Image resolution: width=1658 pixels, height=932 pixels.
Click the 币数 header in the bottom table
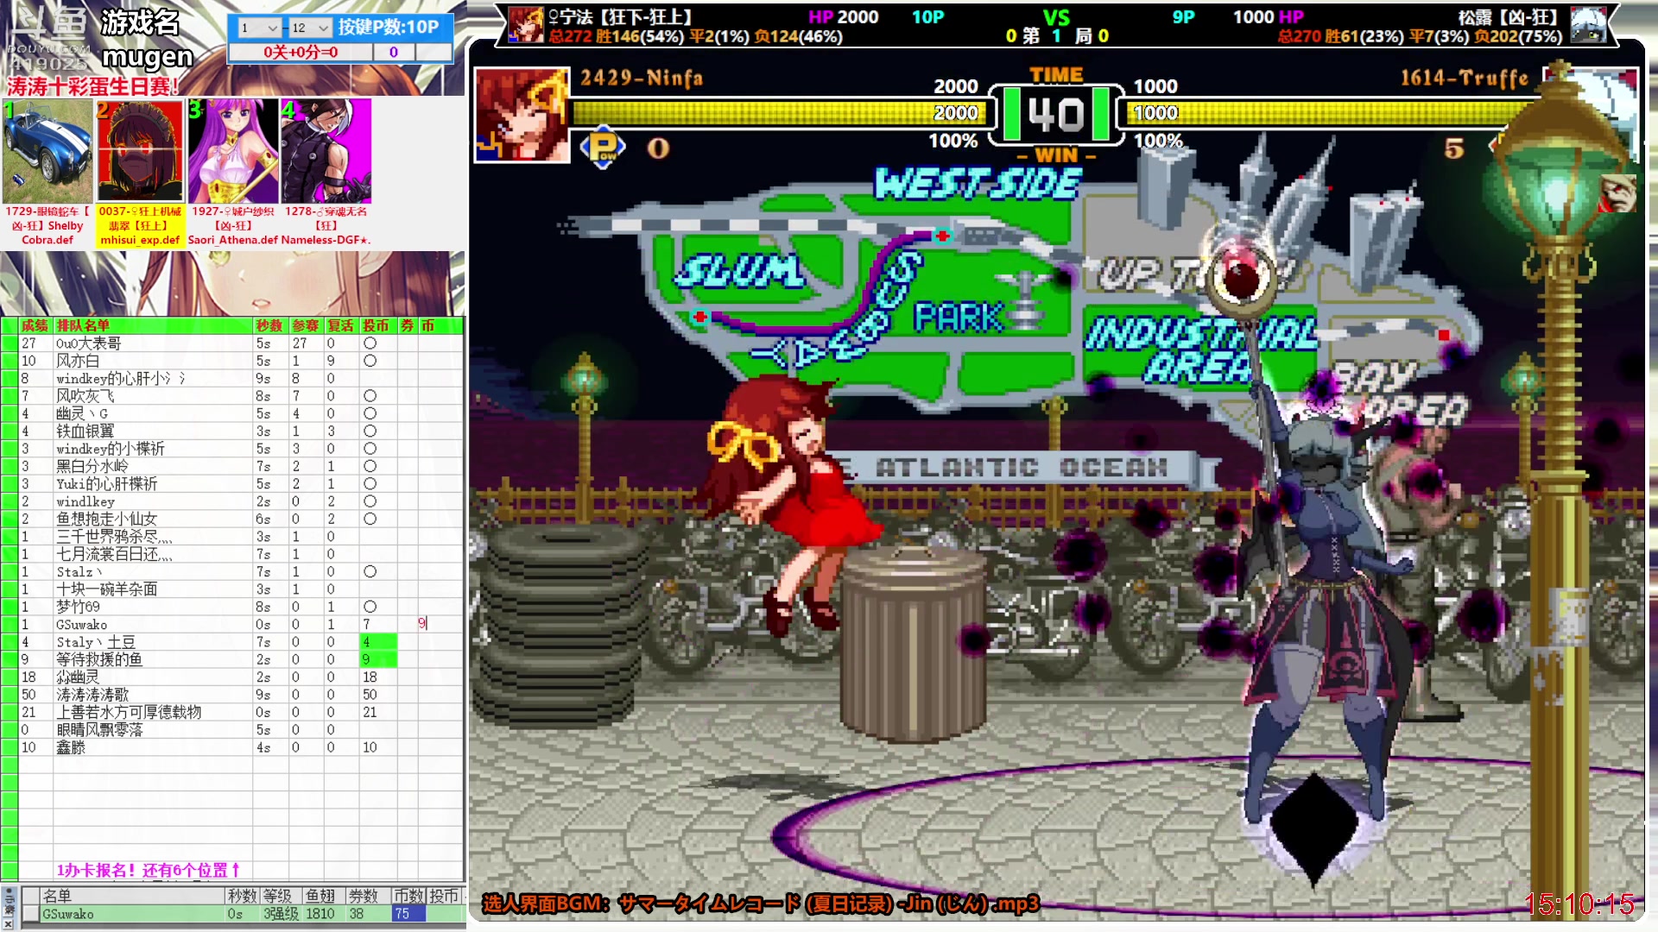click(x=408, y=896)
